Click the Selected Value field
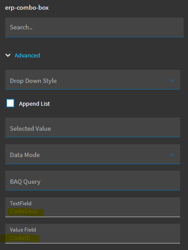 92,127
